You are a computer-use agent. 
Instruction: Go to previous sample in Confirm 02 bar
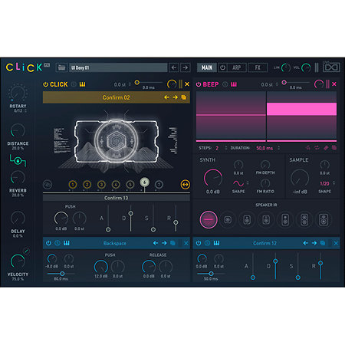coord(166,97)
